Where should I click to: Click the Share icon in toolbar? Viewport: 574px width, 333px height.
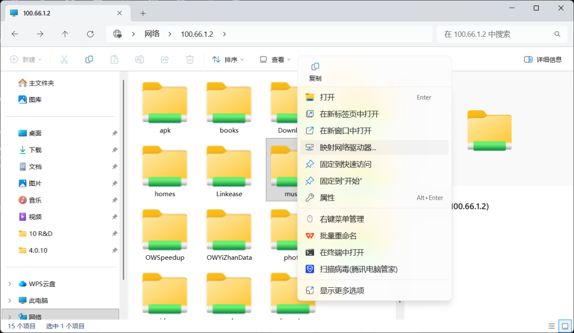[x=165, y=59]
